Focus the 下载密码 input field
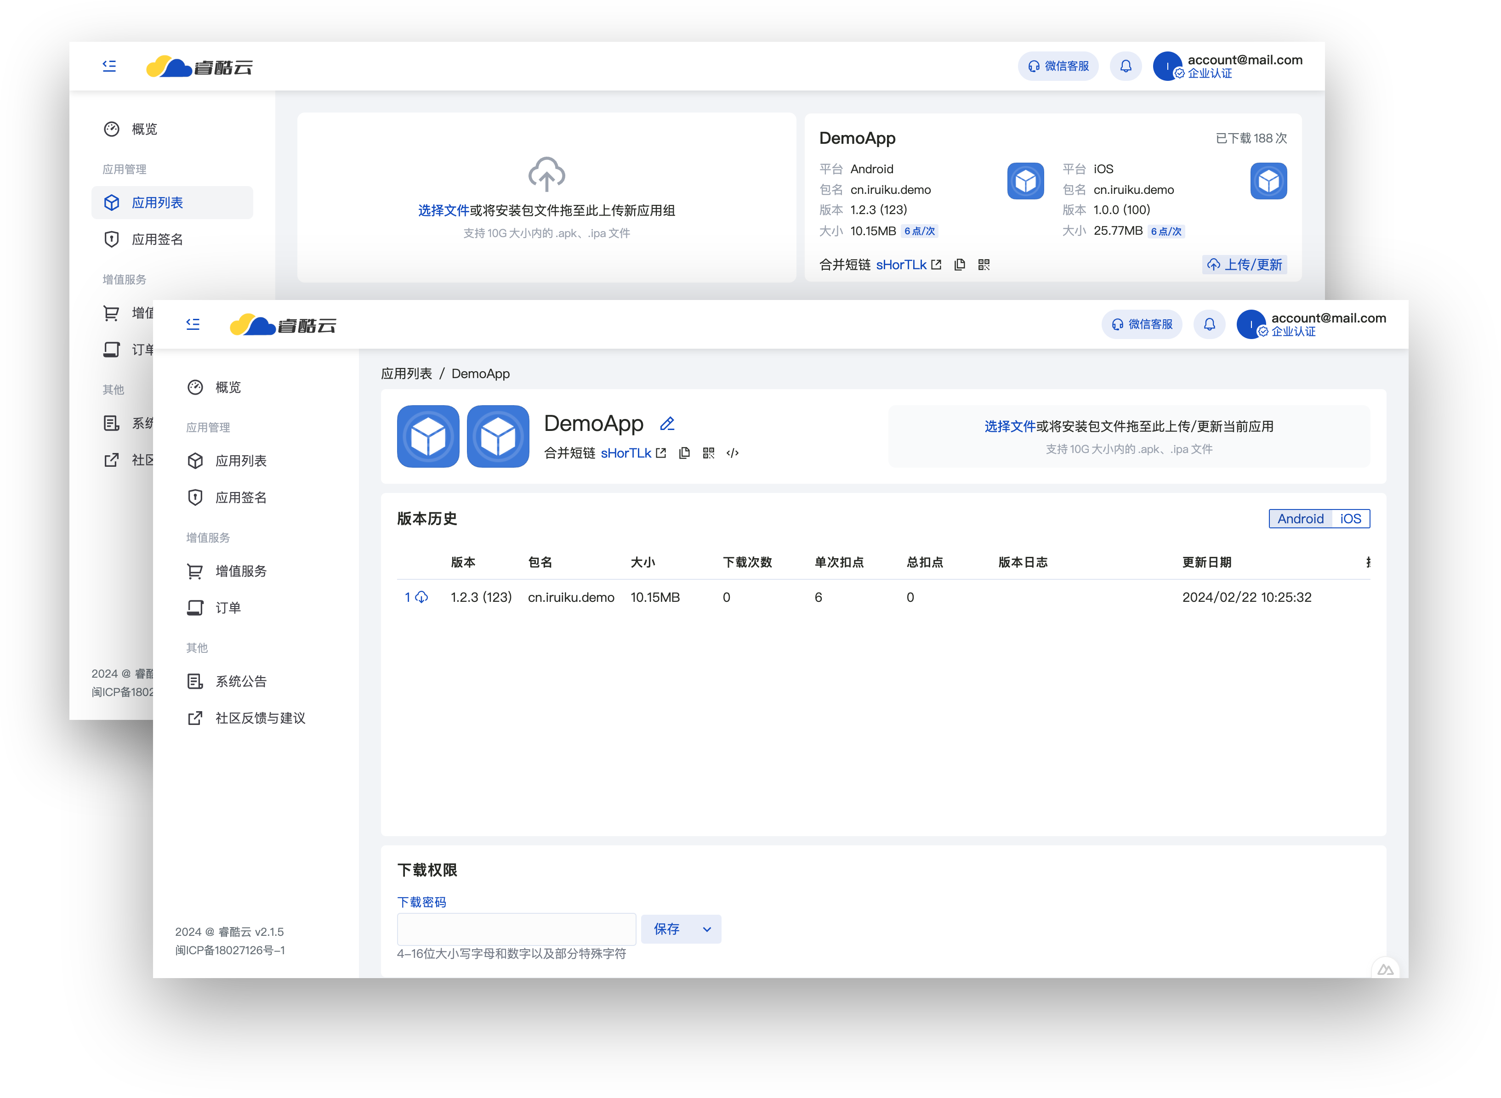Image resolution: width=1501 pixels, height=1098 pixels. tap(516, 929)
